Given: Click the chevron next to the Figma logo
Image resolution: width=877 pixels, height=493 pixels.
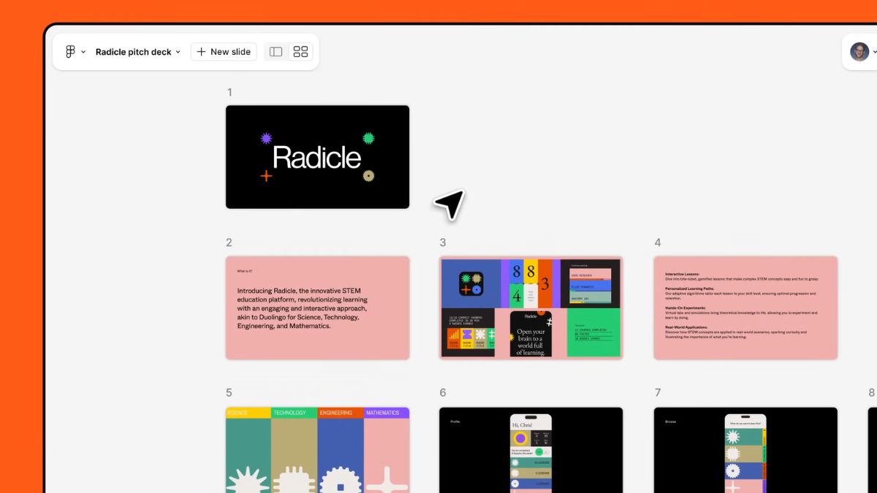Looking at the screenshot, I should click(x=83, y=52).
